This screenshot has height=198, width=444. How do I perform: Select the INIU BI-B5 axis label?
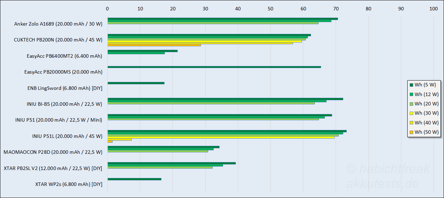(x=64, y=104)
